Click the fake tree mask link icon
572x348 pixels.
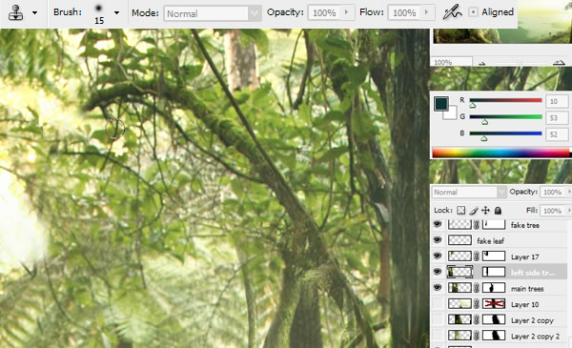point(477,225)
